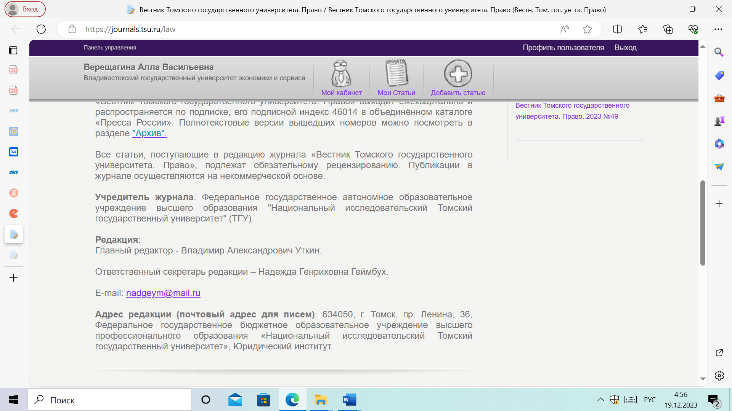
Task: Add new vertical tab plus button
Action: (13, 278)
